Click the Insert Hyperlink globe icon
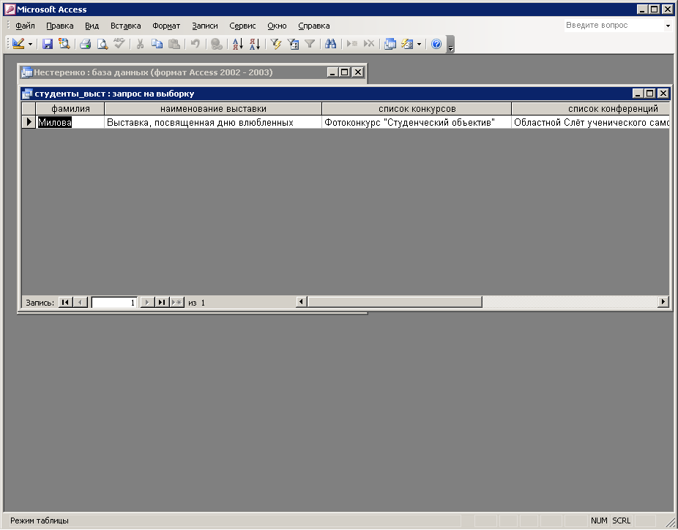 pos(217,44)
